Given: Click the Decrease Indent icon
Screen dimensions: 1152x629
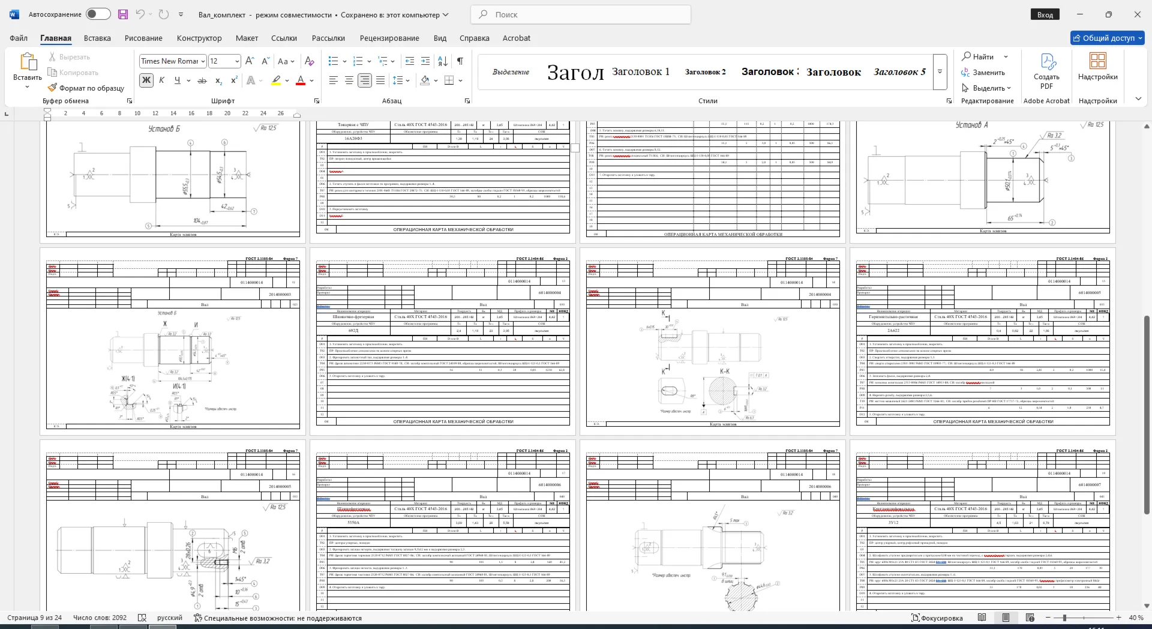Looking at the screenshot, I should pos(410,61).
